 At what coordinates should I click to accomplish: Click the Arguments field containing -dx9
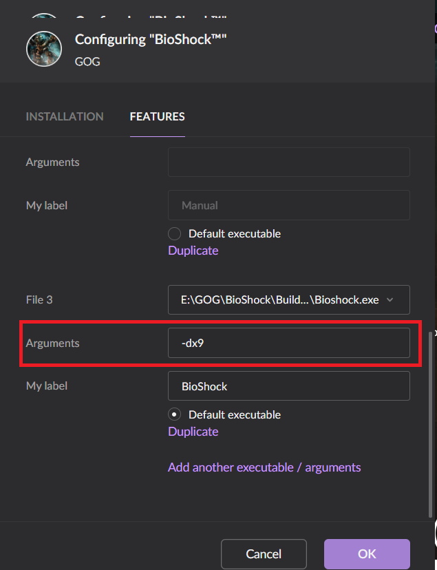click(x=289, y=343)
